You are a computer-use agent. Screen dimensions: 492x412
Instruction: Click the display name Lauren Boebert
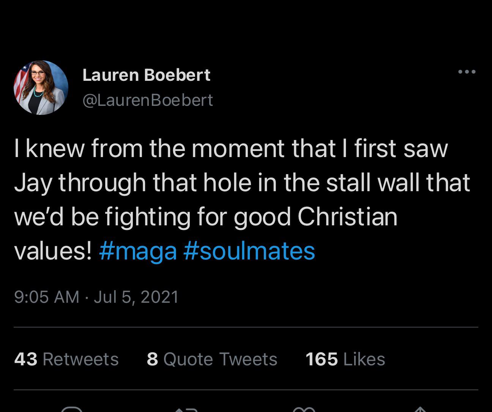click(x=146, y=75)
